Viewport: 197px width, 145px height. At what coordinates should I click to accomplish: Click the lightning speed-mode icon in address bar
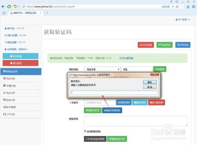pyautogui.click(x=173, y=6)
